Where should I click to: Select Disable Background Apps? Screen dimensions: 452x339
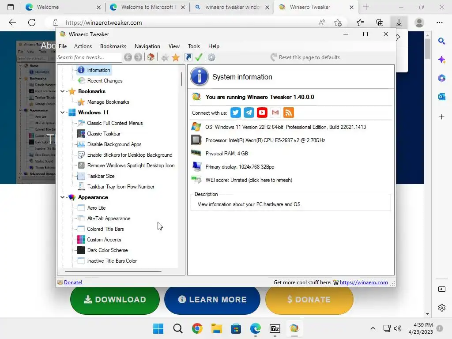[x=114, y=144]
